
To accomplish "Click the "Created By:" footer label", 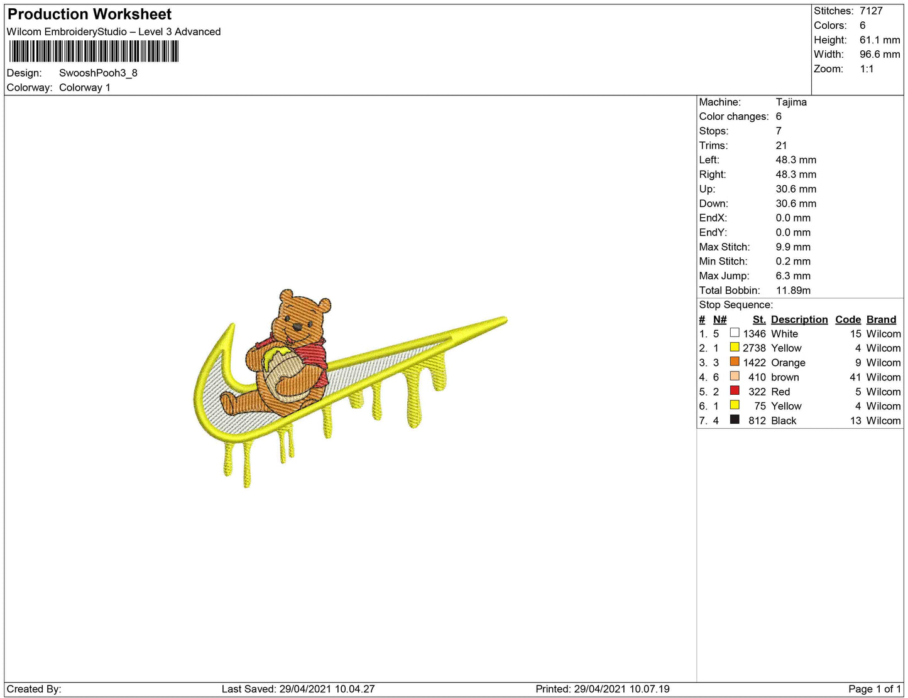I will point(34,689).
